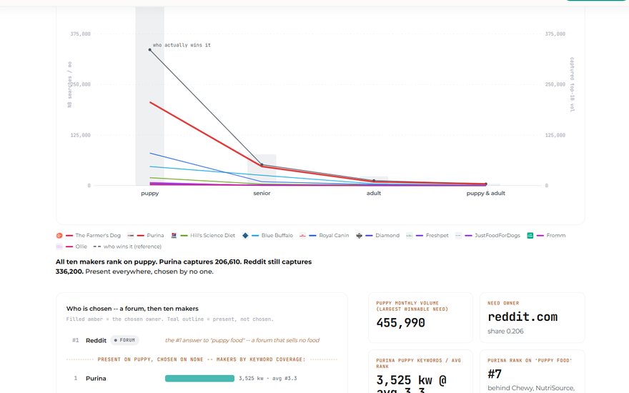Click the italic 'the #1 answer to puppy food' note
This screenshot has height=393, width=629.
(242, 340)
